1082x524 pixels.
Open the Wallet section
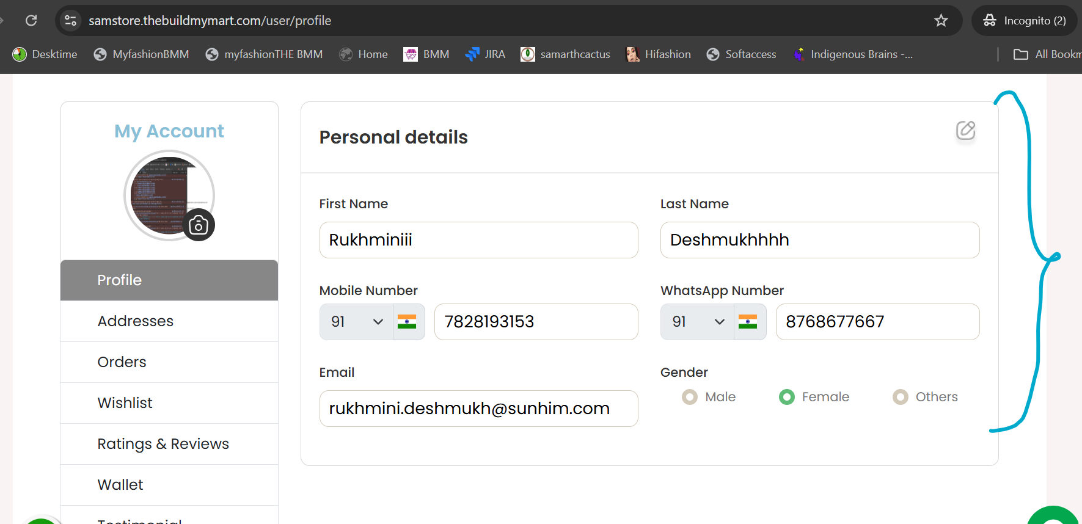[x=169, y=485]
